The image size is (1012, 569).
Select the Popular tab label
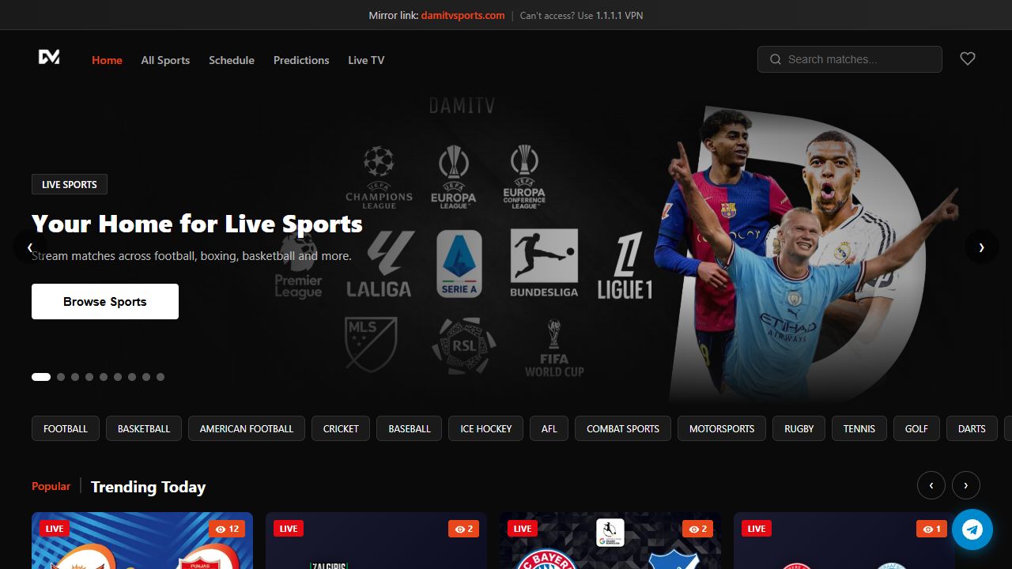(x=51, y=486)
